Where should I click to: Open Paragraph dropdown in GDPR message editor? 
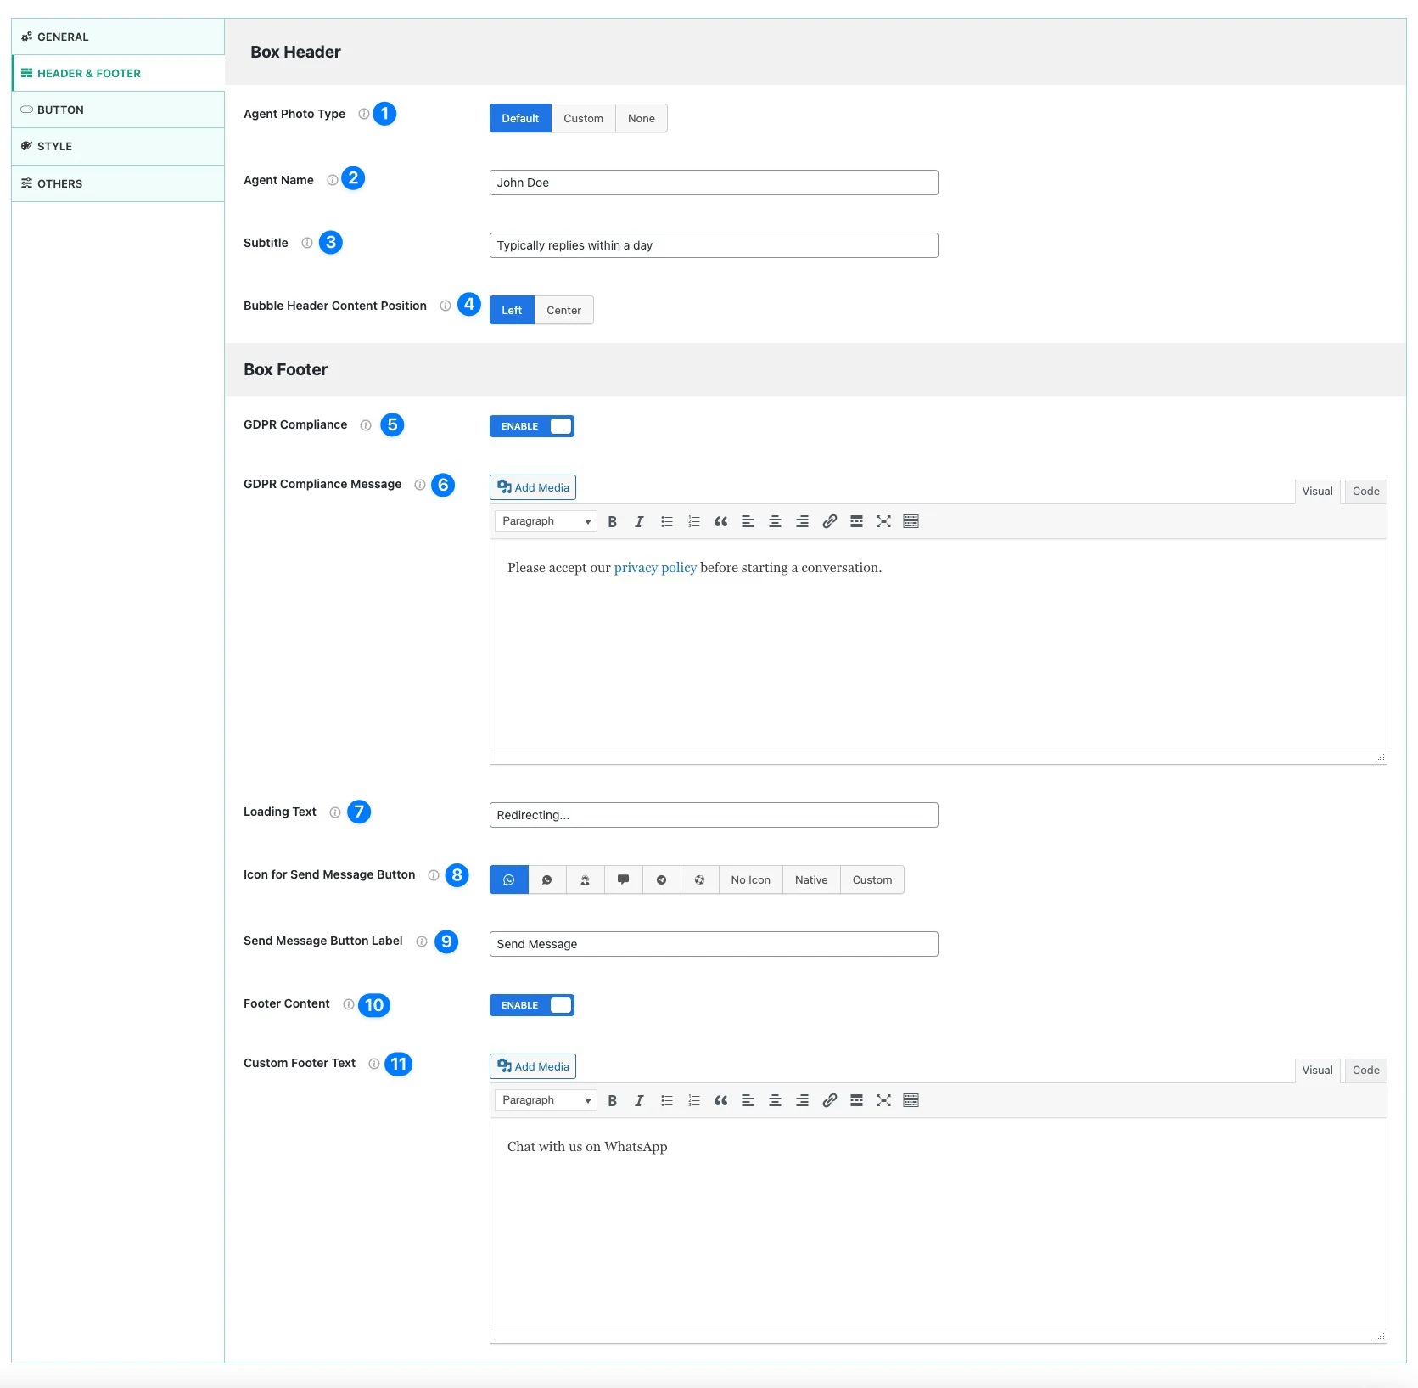pos(546,522)
